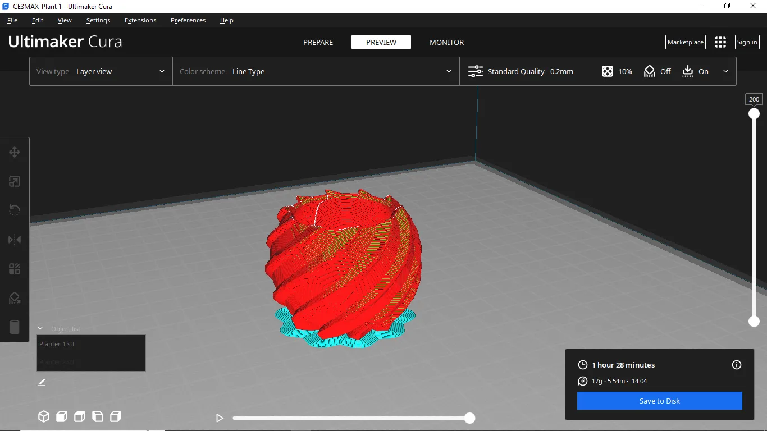This screenshot has width=767, height=431.
Task: Expand the print settings panel chevron
Action: point(725,71)
